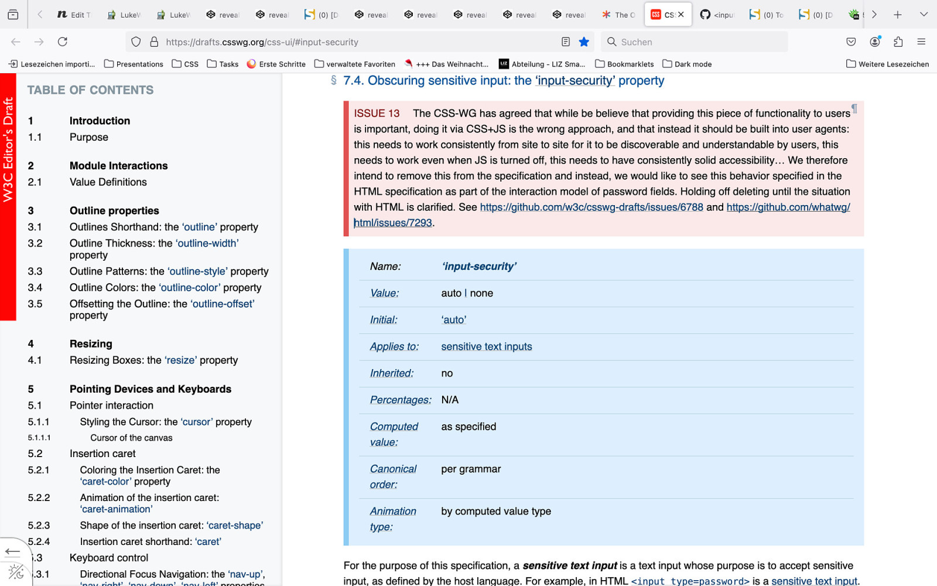Open Firefox account icon
The height and width of the screenshot is (586, 937).
coord(875,42)
